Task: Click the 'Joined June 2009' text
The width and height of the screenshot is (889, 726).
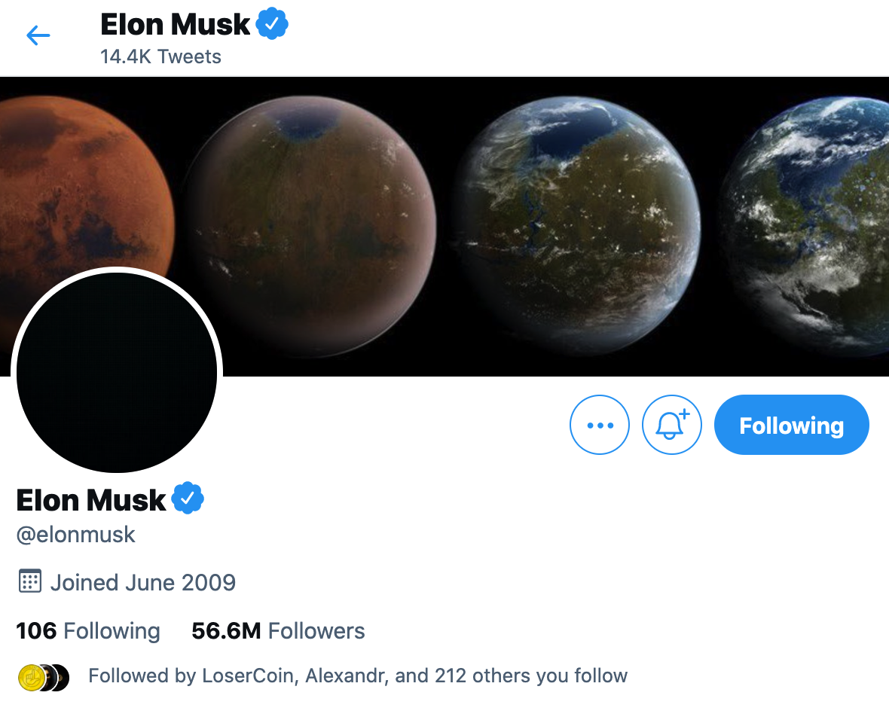Action: tap(143, 583)
